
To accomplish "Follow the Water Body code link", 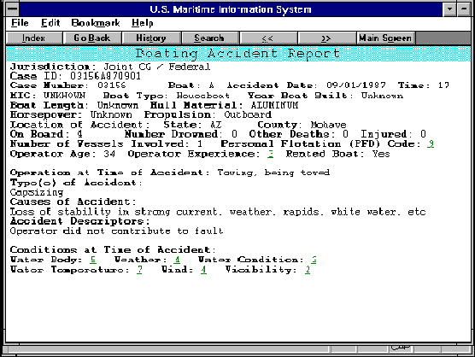I will [x=93, y=260].
